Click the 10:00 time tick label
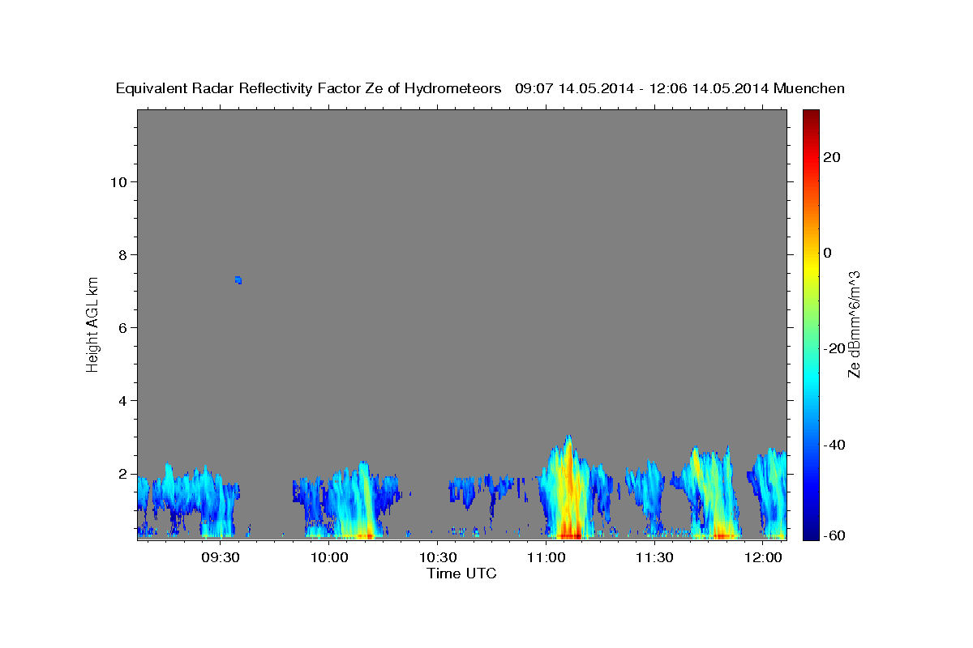 pos(329,557)
